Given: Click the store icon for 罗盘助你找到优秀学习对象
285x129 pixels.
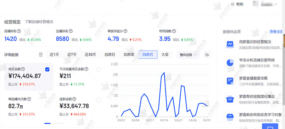Looking at the screenshot, I should click(230, 117).
